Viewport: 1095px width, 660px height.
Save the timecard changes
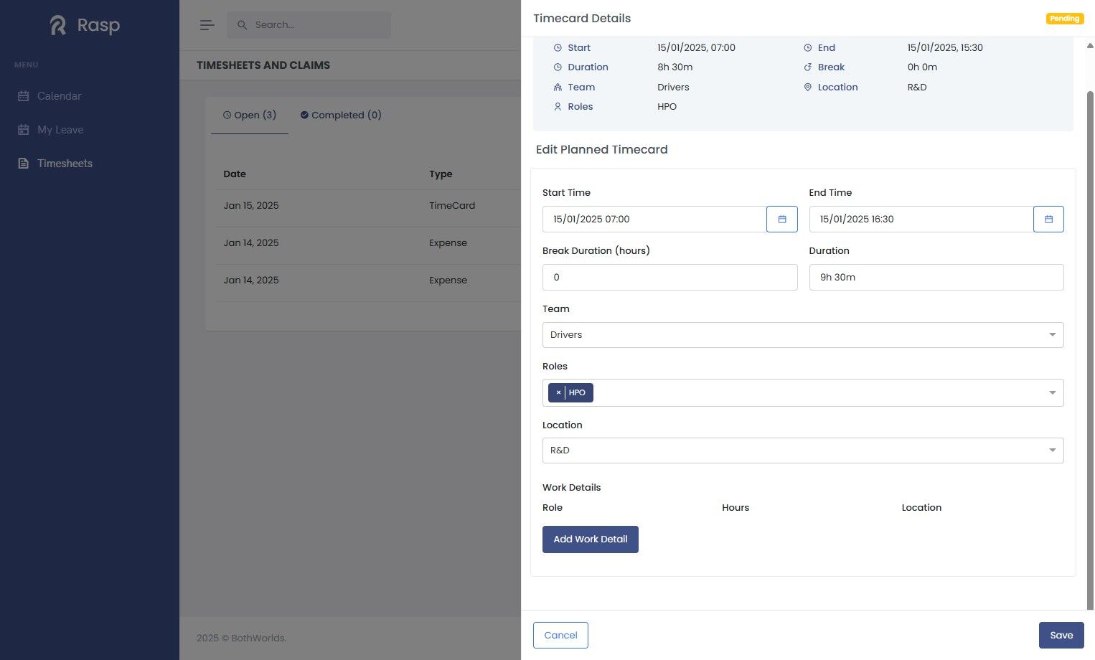1061,635
